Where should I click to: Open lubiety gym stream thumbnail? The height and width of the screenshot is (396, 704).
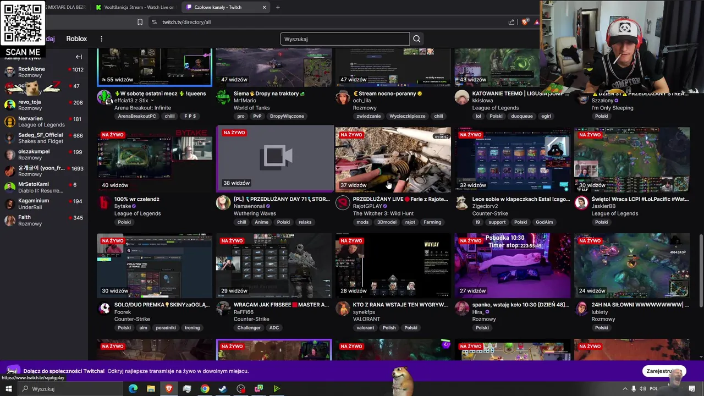(x=632, y=266)
